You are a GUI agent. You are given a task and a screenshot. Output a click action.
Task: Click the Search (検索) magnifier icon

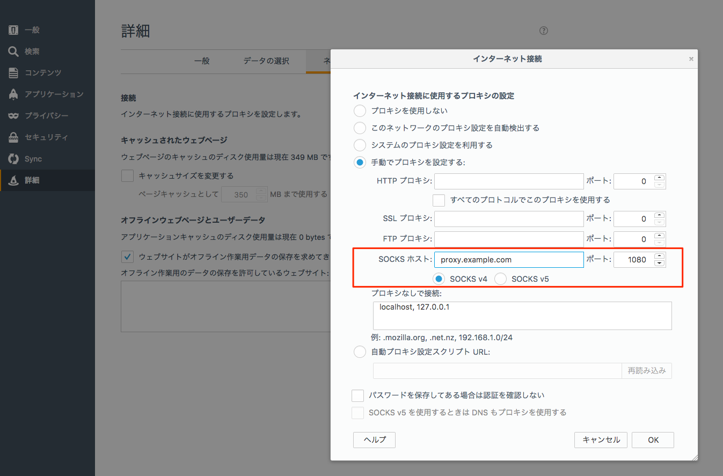coord(13,52)
